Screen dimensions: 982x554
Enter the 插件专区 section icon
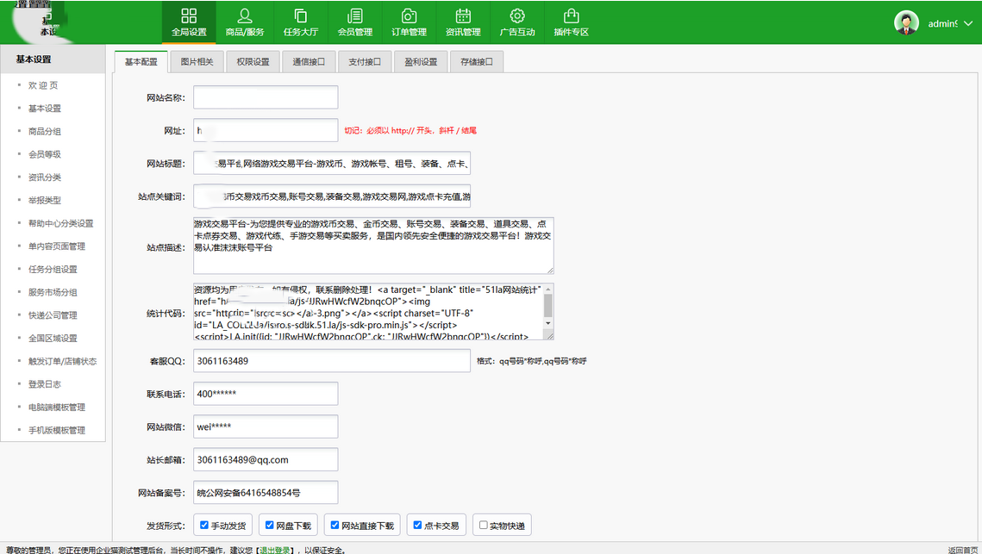(x=572, y=22)
